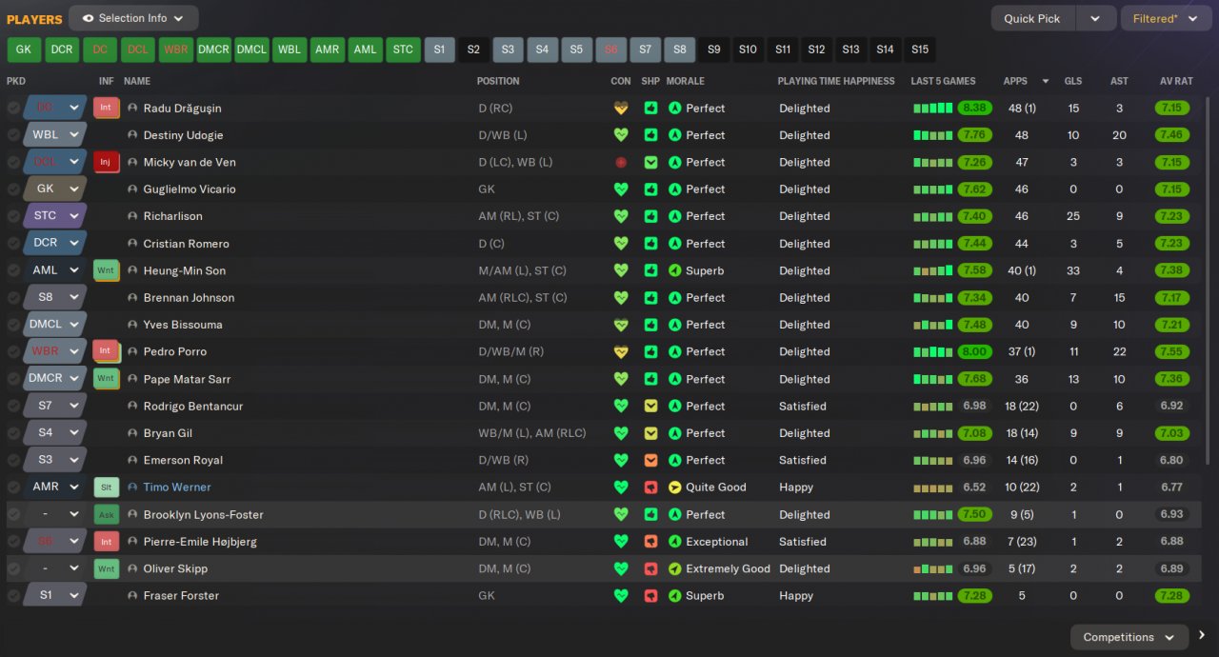Open the Competitions dropdown
1219x657 pixels.
[x=1129, y=637]
